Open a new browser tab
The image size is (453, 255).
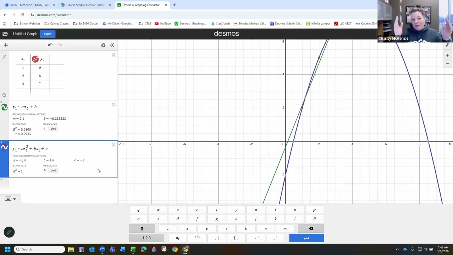coord(174,5)
